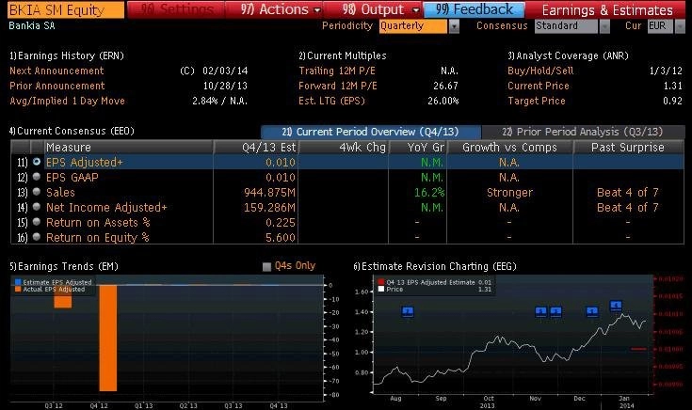Click Est. LTG (EPS) value 26.00%
Image resolution: width=692 pixels, height=410 pixels.
(x=443, y=101)
